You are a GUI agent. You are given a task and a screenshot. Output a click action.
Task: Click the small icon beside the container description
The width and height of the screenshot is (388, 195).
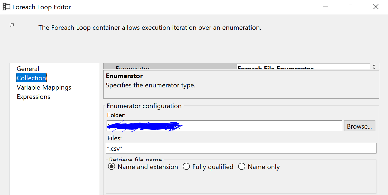(12, 25)
